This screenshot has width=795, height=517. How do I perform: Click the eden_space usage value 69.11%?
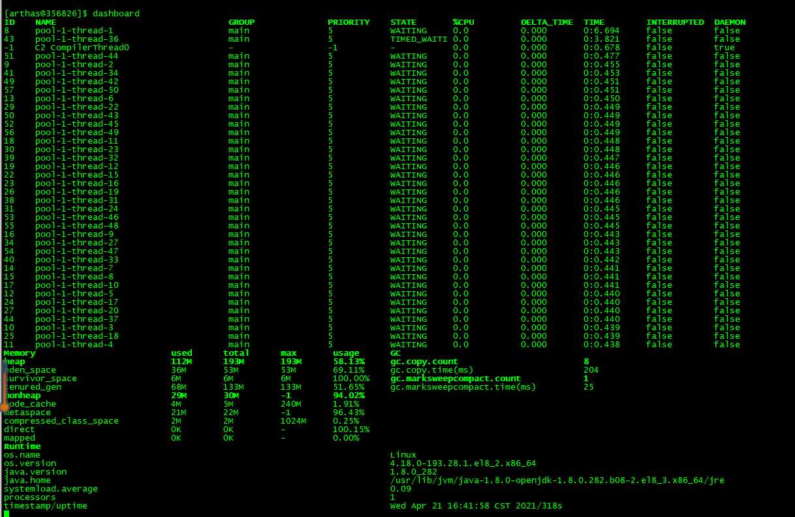pyautogui.click(x=349, y=370)
